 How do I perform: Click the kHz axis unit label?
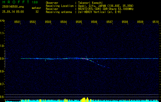(x=2, y=21)
